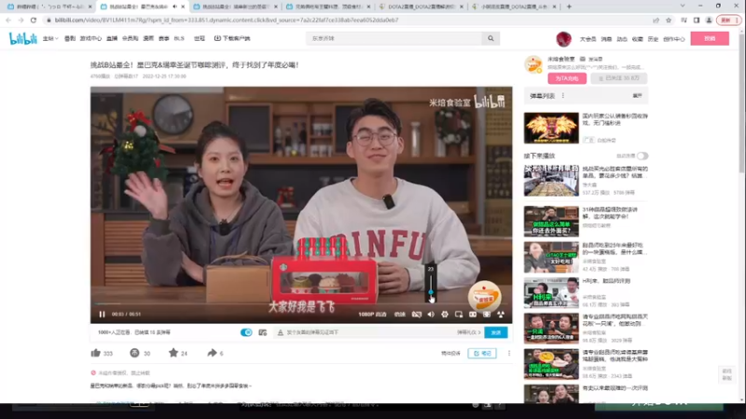Go back with browser back arrow

click(x=8, y=20)
